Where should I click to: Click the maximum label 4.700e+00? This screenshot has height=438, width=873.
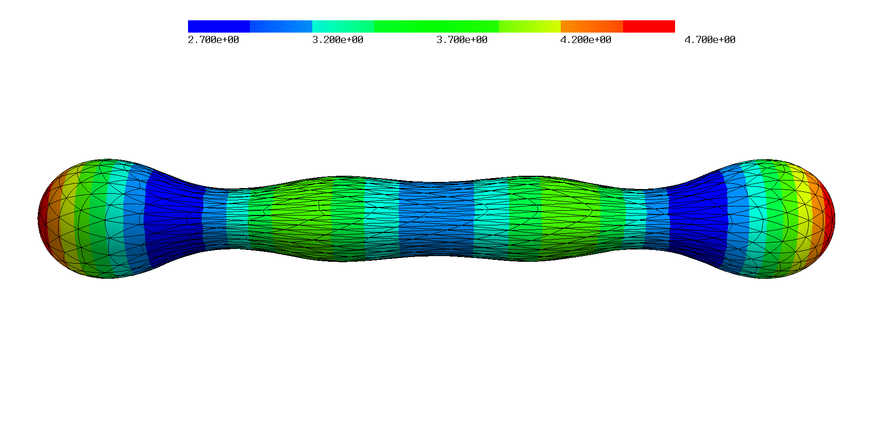[710, 40]
